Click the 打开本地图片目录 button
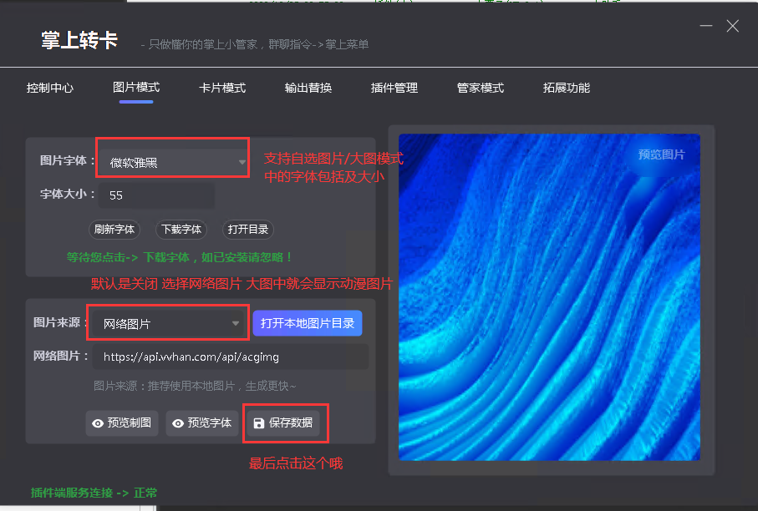Viewport: 758px width, 511px height. 308,324
